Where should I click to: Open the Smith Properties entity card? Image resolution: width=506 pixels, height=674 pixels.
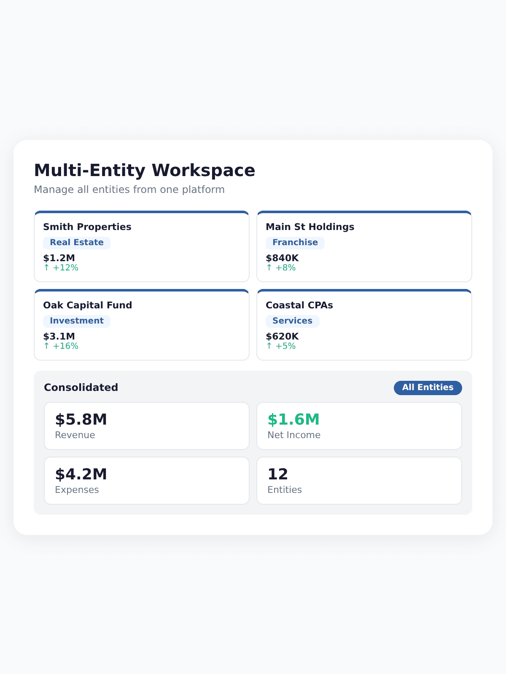[x=142, y=246]
